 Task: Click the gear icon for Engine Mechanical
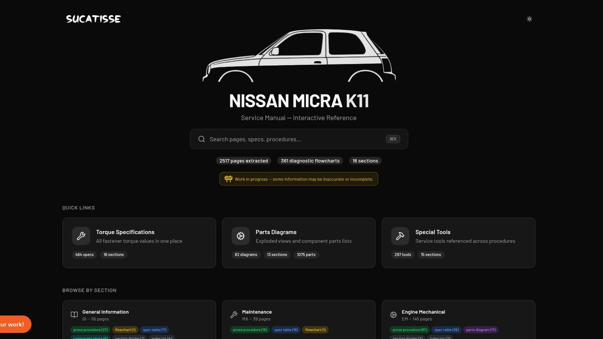pyautogui.click(x=393, y=315)
